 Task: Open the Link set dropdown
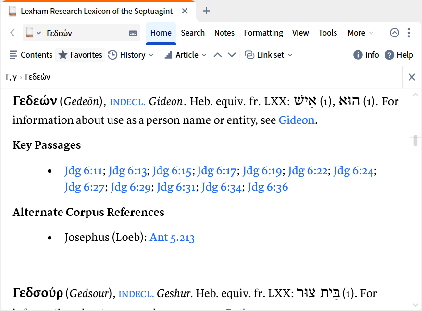tap(269, 55)
